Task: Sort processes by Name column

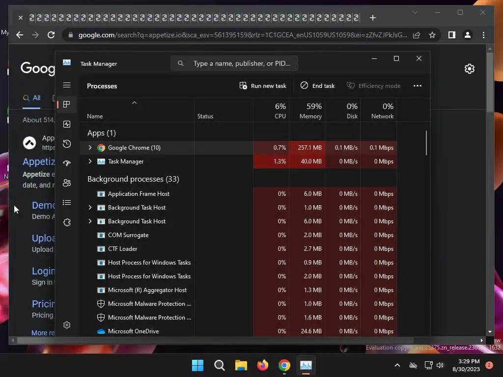Action: (137, 110)
